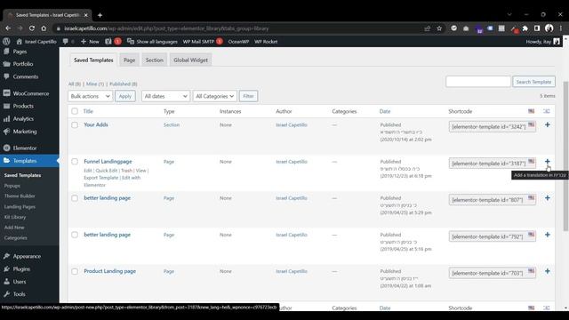Screen dimensions: 569x320
Task: Open Appearance in the sidebar
Action: pyautogui.click(x=27, y=256)
